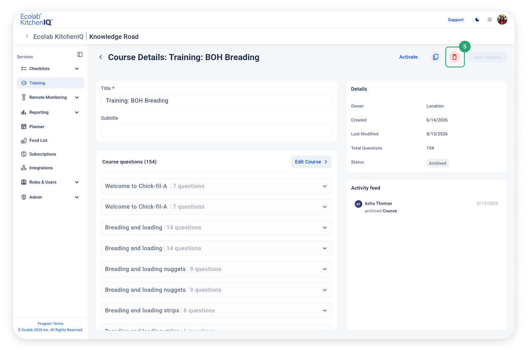Click the Edit Course button

coord(311,162)
